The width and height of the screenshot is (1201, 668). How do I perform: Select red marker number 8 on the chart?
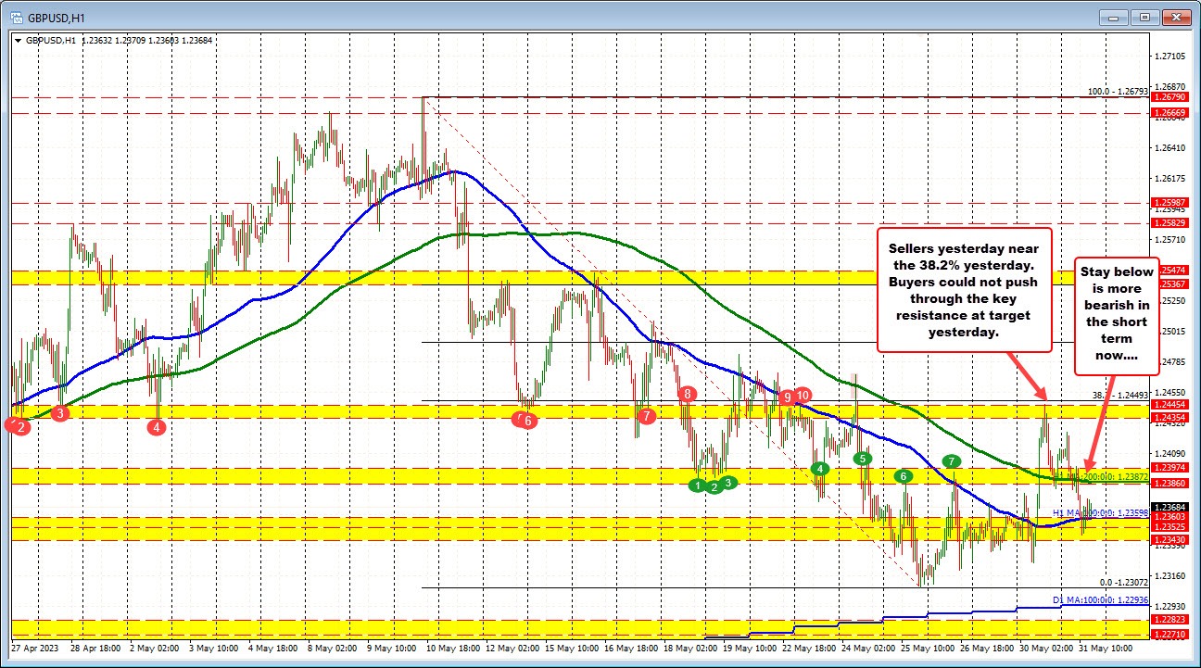click(687, 394)
